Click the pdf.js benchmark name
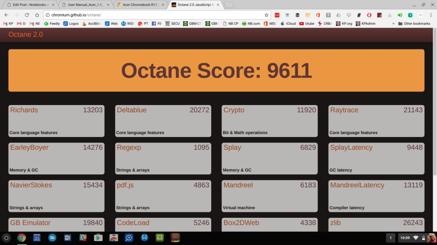437x245 pixels. click(125, 185)
